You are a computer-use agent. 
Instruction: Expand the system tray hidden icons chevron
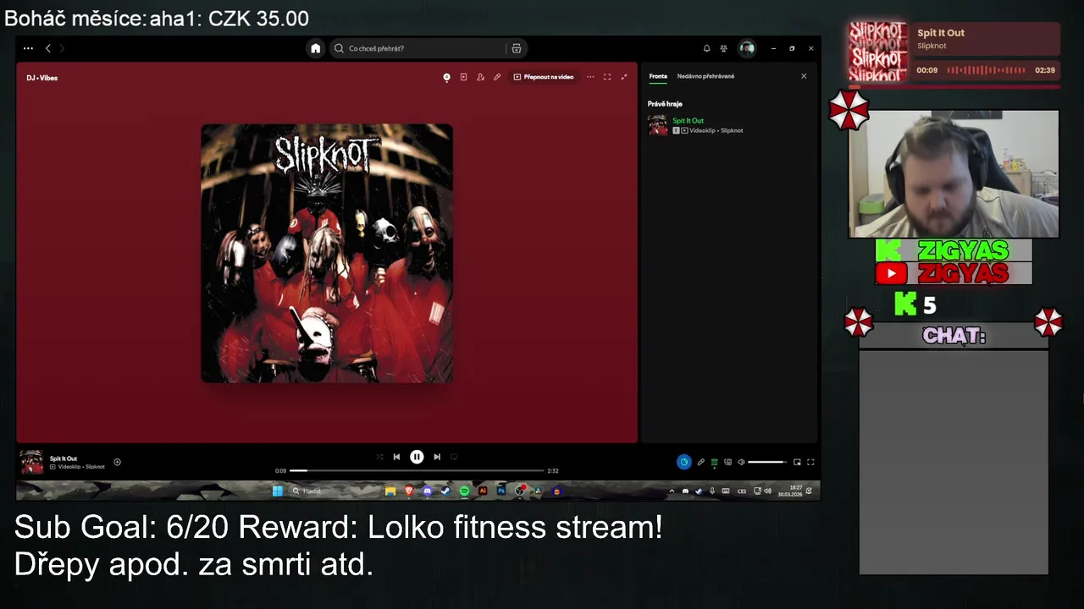(x=672, y=491)
